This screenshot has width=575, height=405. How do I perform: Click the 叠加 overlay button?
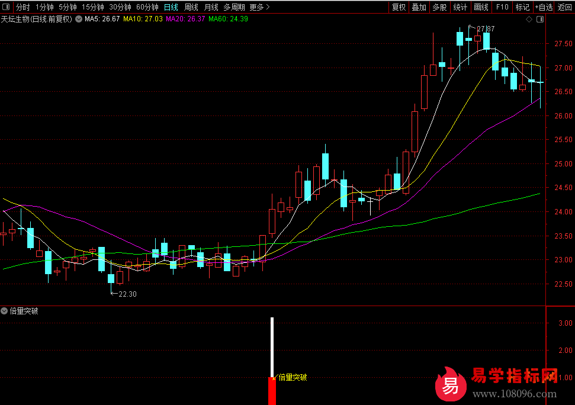pos(419,7)
